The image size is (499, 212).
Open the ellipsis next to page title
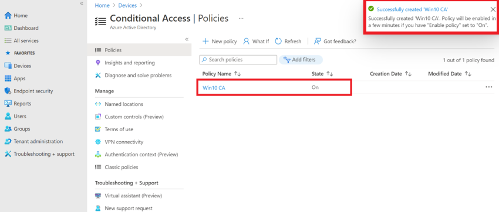pos(241,18)
